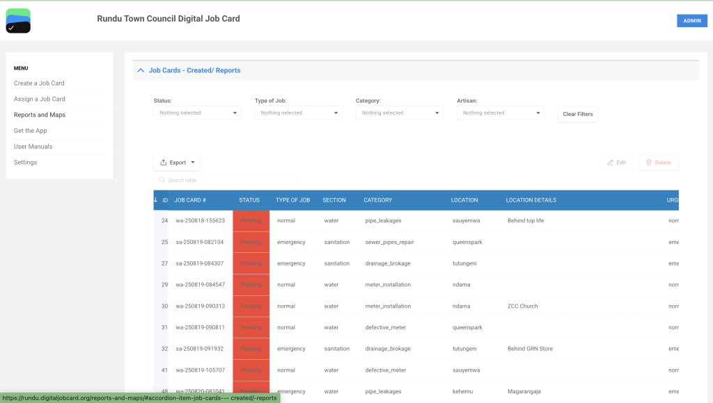Open User Manuals from the menu
Screen dimensions: 713x403
[x=33, y=147]
